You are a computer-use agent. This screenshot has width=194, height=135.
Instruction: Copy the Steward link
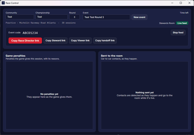tap(55, 41)
